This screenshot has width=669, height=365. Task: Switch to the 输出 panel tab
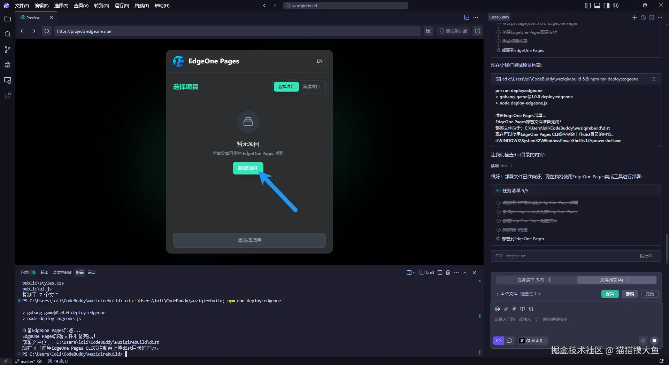tap(44, 272)
